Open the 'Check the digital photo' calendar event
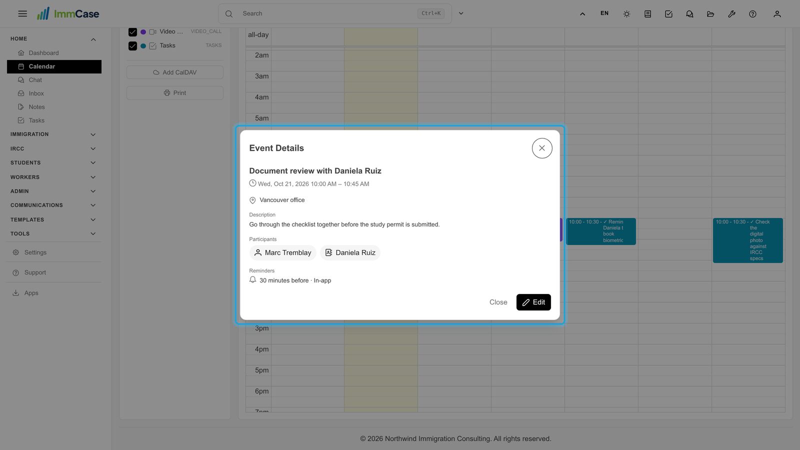800x450 pixels. tap(747, 240)
